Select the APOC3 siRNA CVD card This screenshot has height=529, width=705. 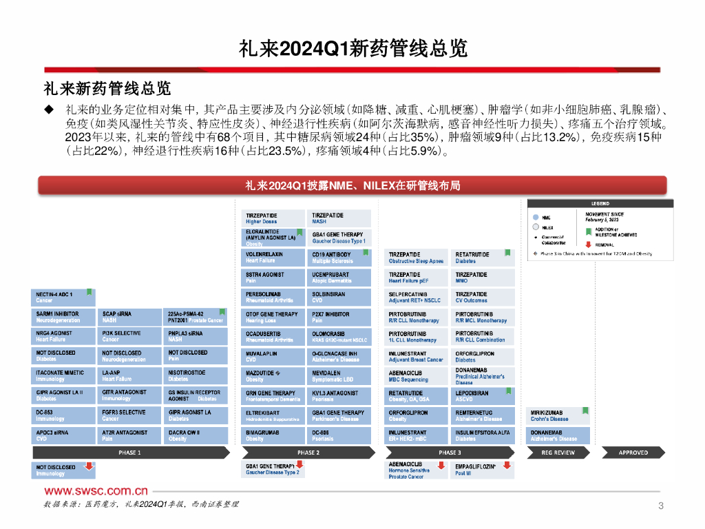coord(63,435)
